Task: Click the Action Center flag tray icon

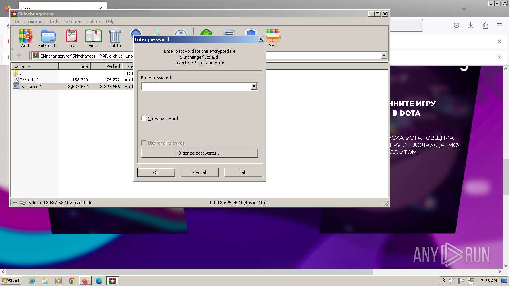Action: click(x=462, y=281)
